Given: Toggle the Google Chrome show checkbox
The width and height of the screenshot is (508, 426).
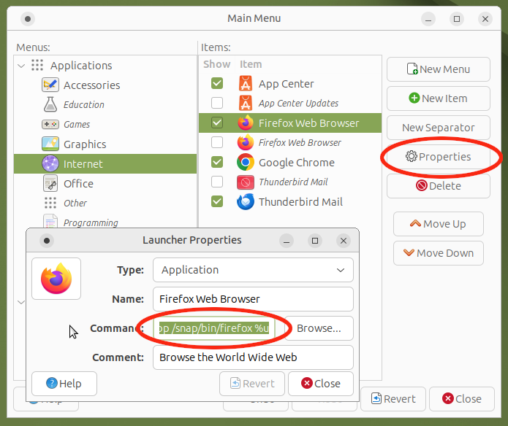Looking at the screenshot, I should (x=217, y=163).
